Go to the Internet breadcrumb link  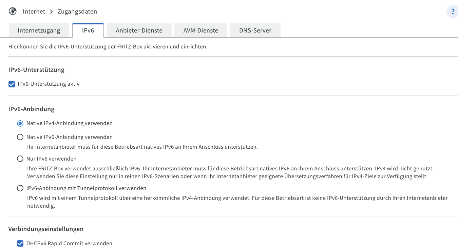[34, 12]
